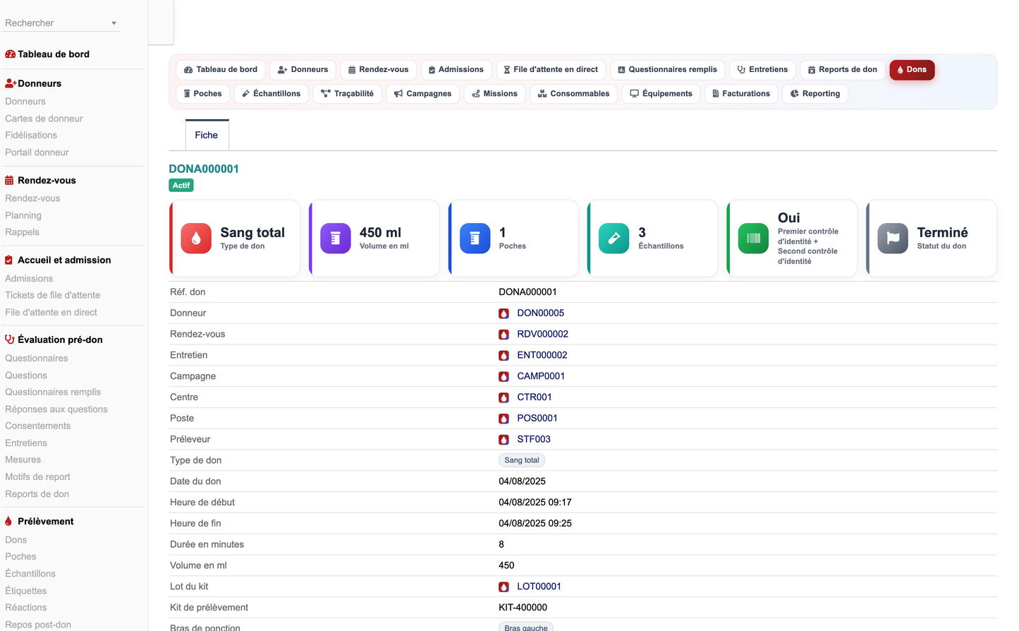Open Questionnaires remplis toolbar tab
The image size is (1019, 631).
[668, 70]
